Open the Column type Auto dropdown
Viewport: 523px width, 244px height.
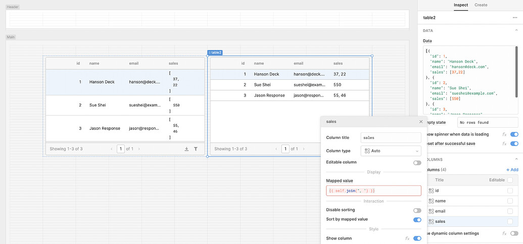(x=391, y=151)
